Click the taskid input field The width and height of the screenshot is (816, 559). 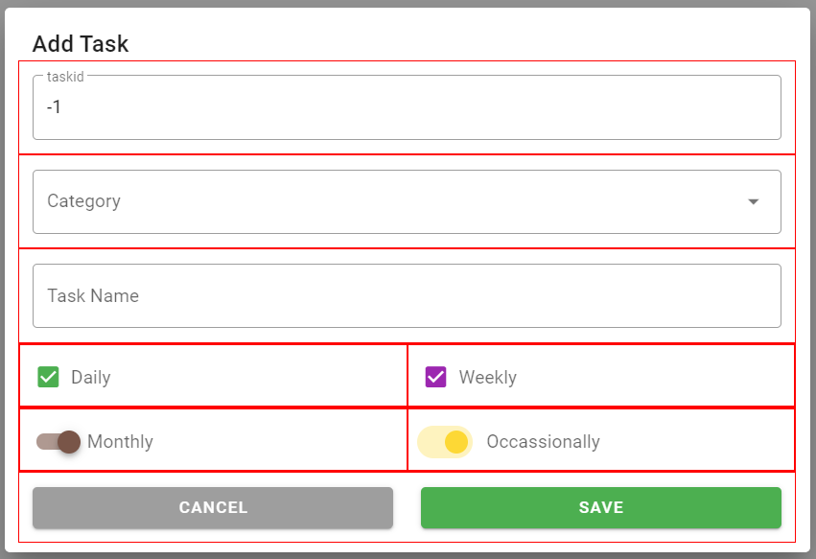[x=407, y=108]
